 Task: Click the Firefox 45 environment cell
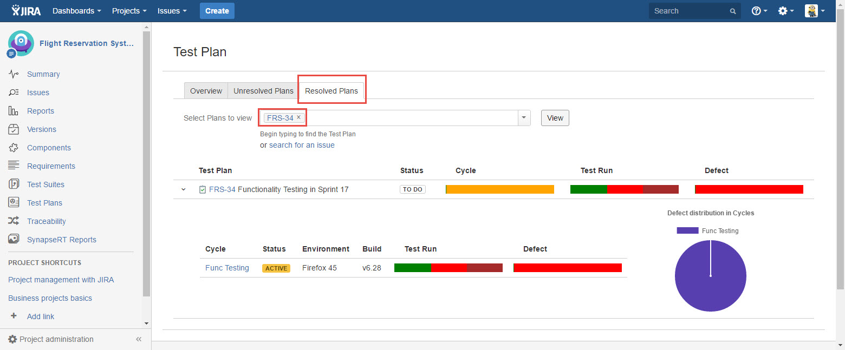(320, 268)
